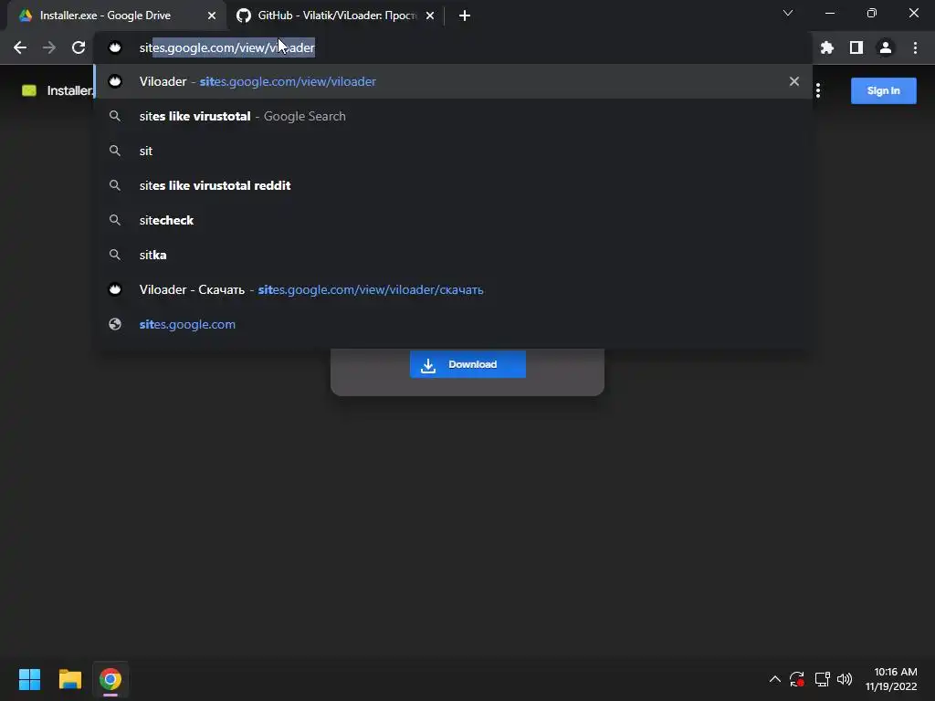Switch to Installer.exe - Google Drive tab
The height and width of the screenshot is (701, 935).
pos(116,16)
